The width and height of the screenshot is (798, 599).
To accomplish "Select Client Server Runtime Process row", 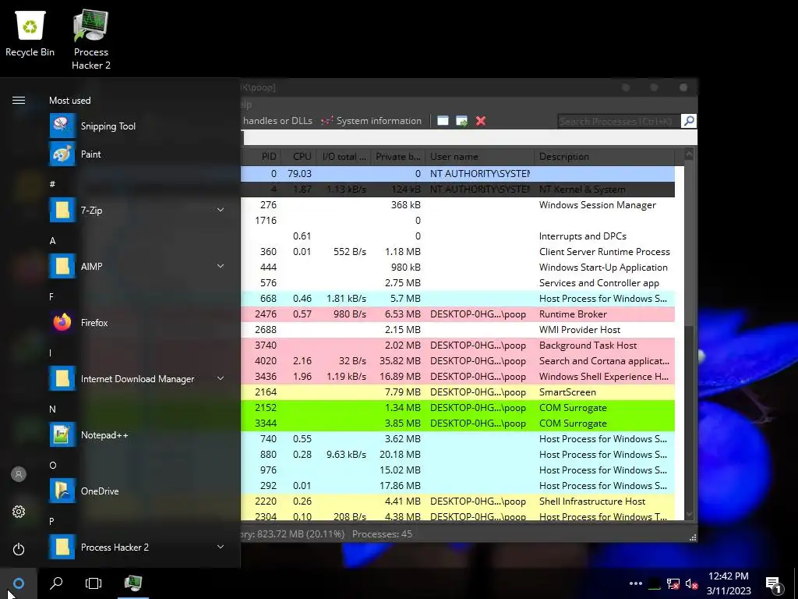I will point(458,252).
